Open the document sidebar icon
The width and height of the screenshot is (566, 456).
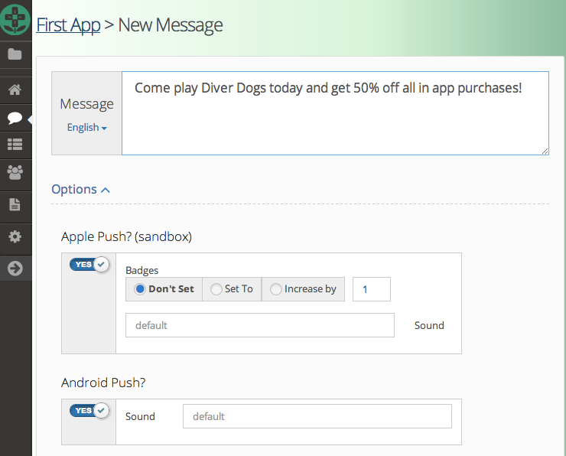(x=15, y=204)
